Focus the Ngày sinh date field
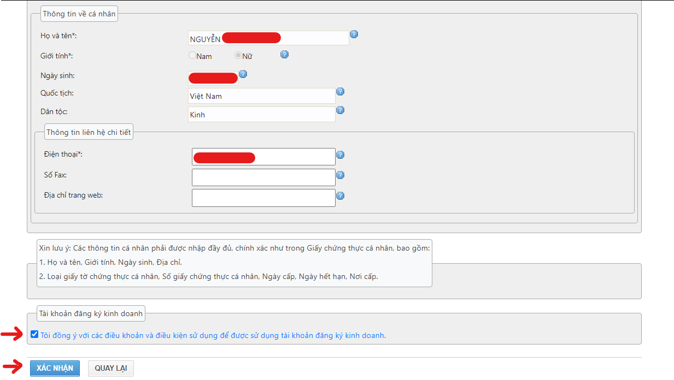This screenshot has height=380, width=674. point(213,78)
